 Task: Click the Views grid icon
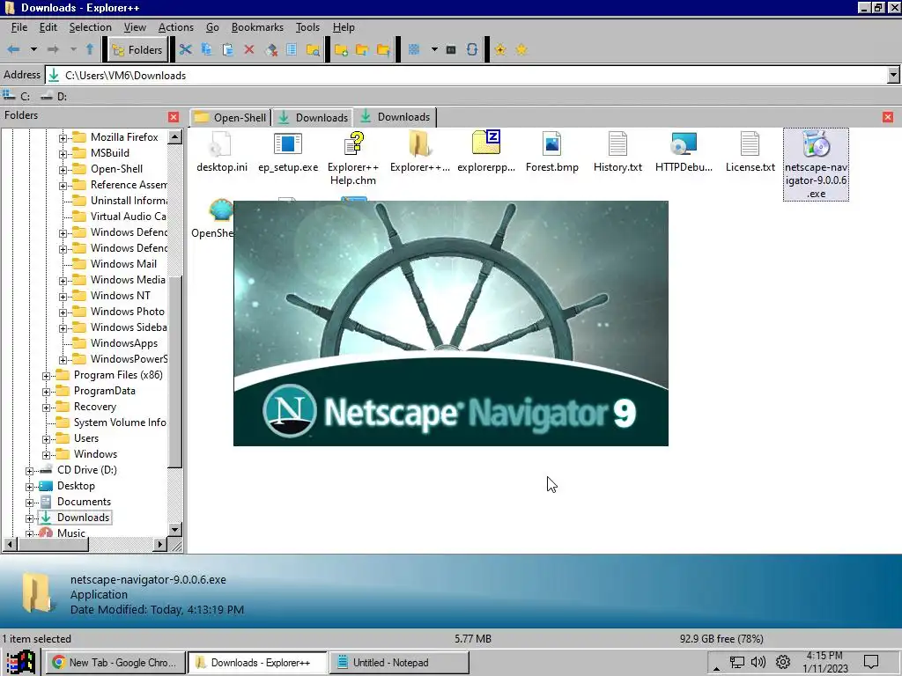coord(414,49)
